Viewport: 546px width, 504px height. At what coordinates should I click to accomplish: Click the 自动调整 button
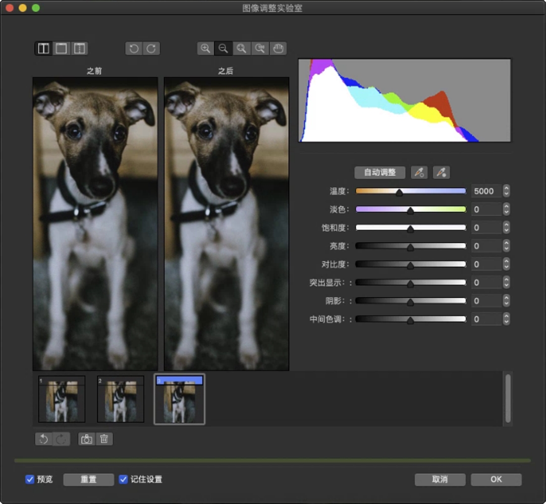pyautogui.click(x=379, y=172)
